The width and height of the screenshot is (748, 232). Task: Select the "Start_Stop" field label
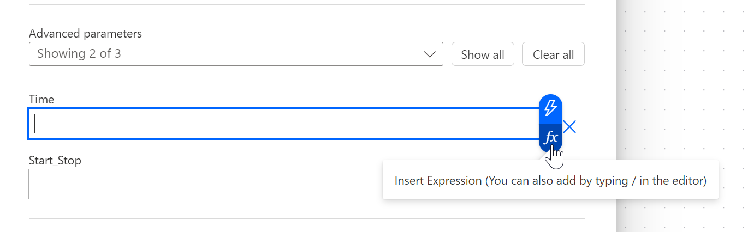(55, 161)
